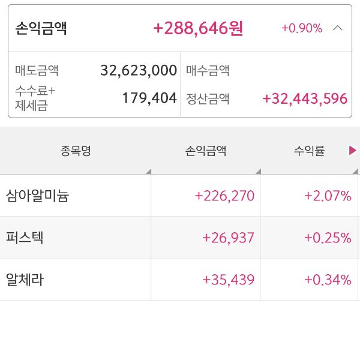The height and width of the screenshot is (360, 360).
Task: Click the 정산금액 value +32,443,596
Action: pyautogui.click(x=305, y=98)
